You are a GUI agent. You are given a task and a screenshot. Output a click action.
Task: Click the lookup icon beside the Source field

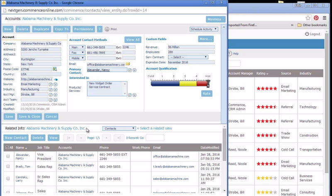tap(51, 84)
